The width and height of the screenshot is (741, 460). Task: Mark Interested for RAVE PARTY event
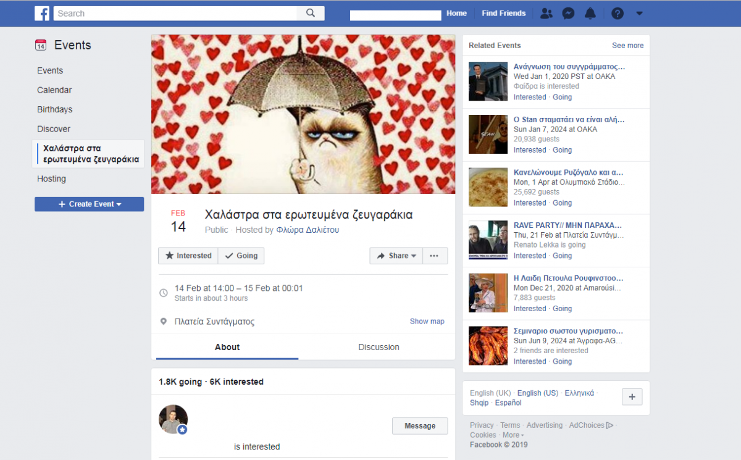pyautogui.click(x=529, y=256)
